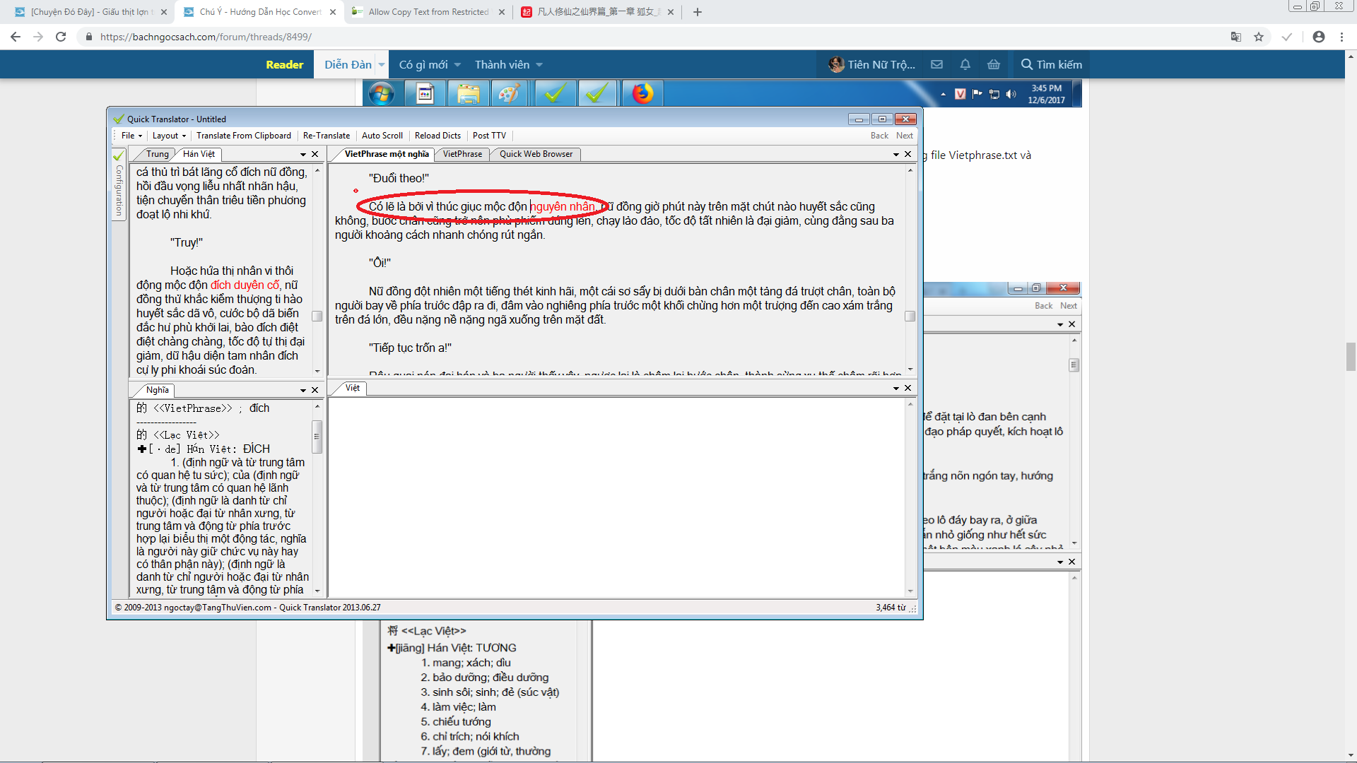This screenshot has width=1357, height=763.
Task: Open the shopping basket icon
Action: tap(993, 64)
